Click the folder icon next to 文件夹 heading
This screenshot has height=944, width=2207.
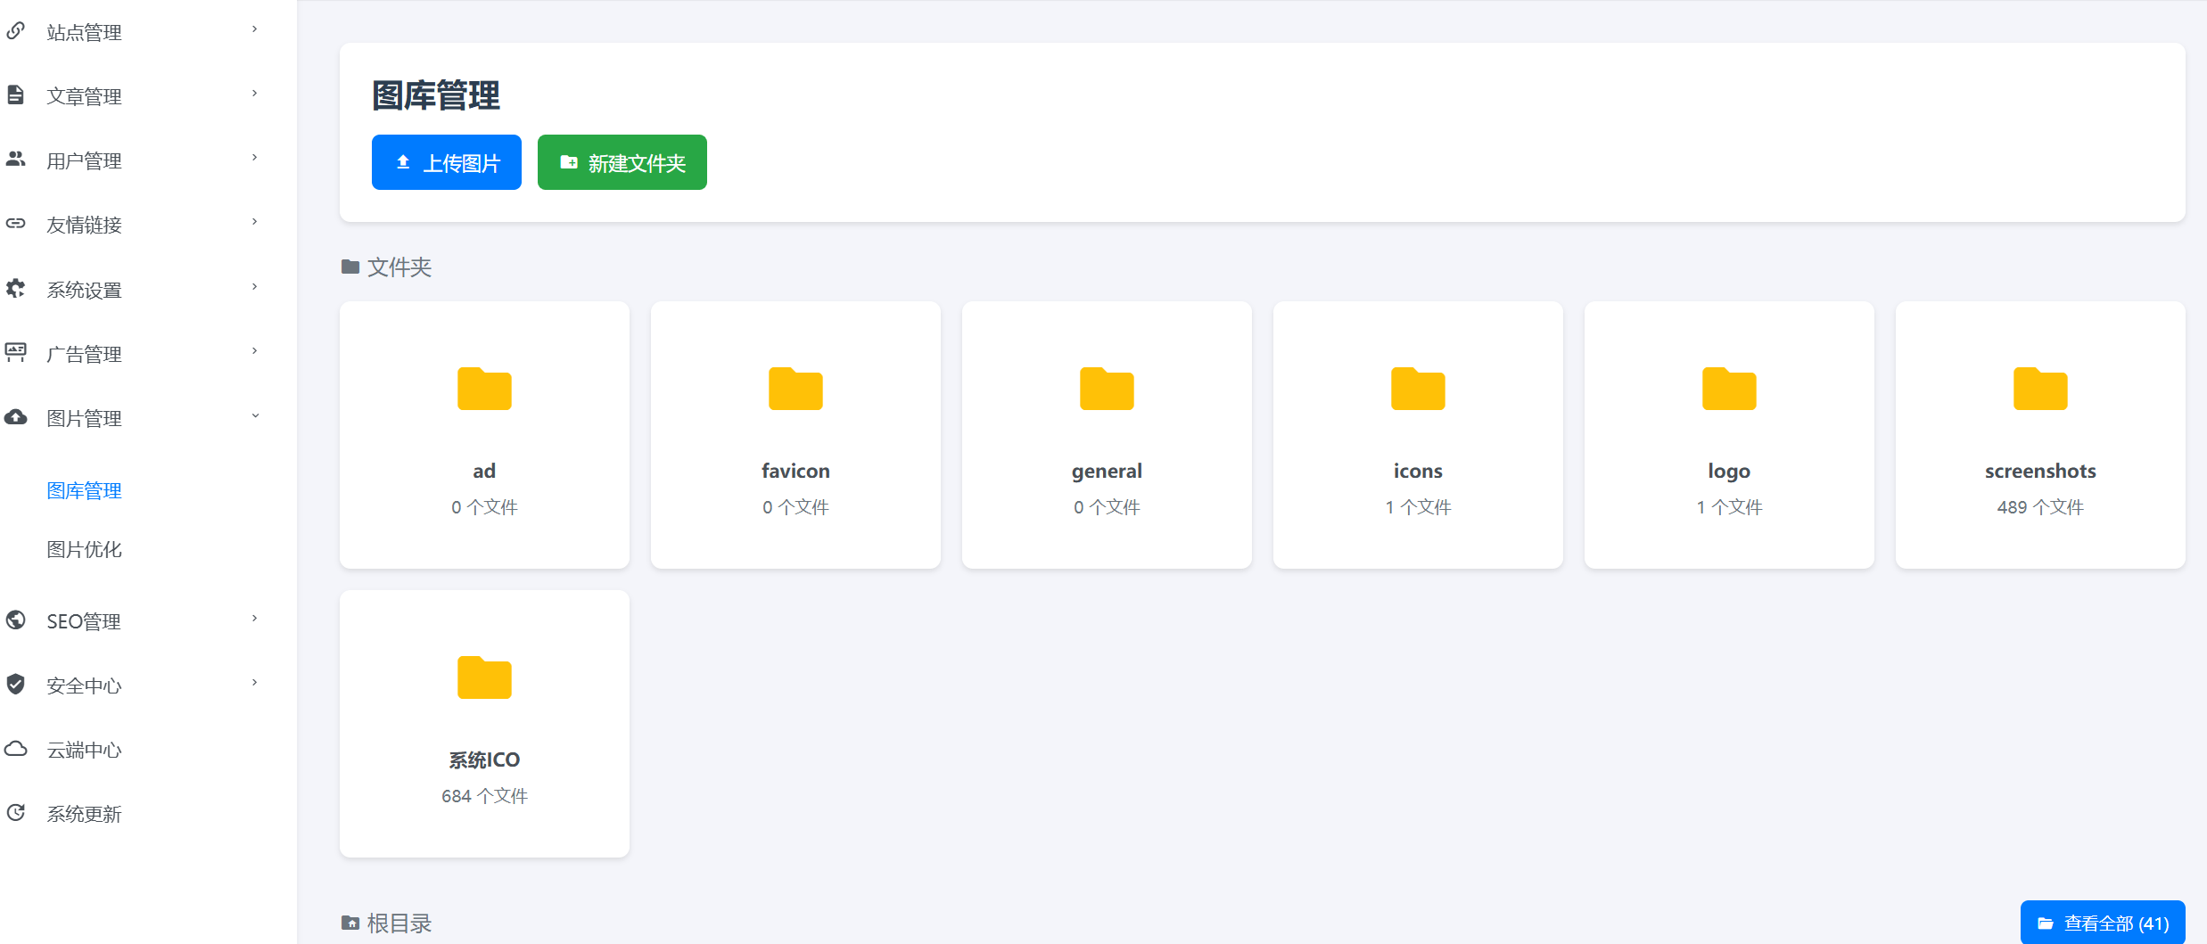tap(350, 267)
